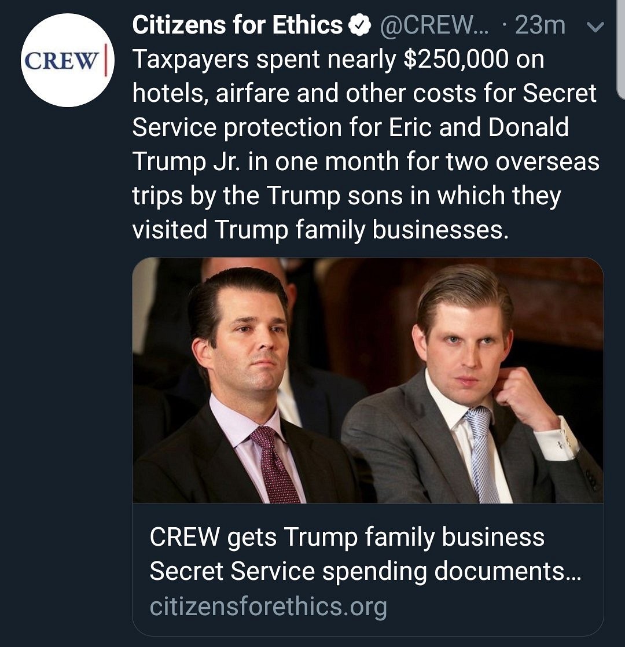Viewport: 625px width, 647px height.
Task: Click the 'trips by the Trump sons' line
Action: (x=346, y=196)
